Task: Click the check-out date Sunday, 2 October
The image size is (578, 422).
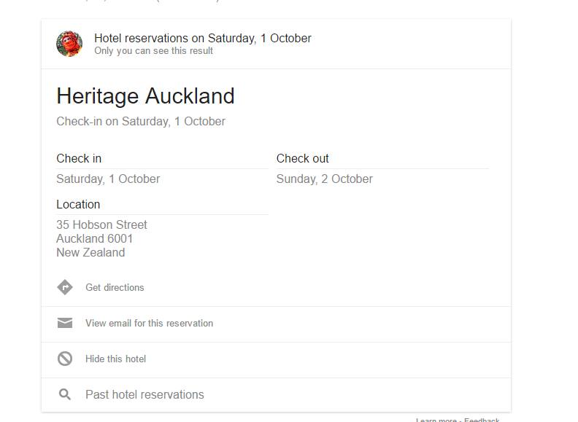Action: pyautogui.click(x=324, y=179)
